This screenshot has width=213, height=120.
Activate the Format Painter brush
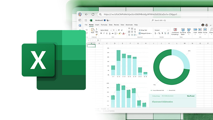tap(97, 34)
